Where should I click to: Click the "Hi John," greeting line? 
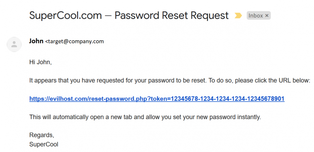point(40,62)
